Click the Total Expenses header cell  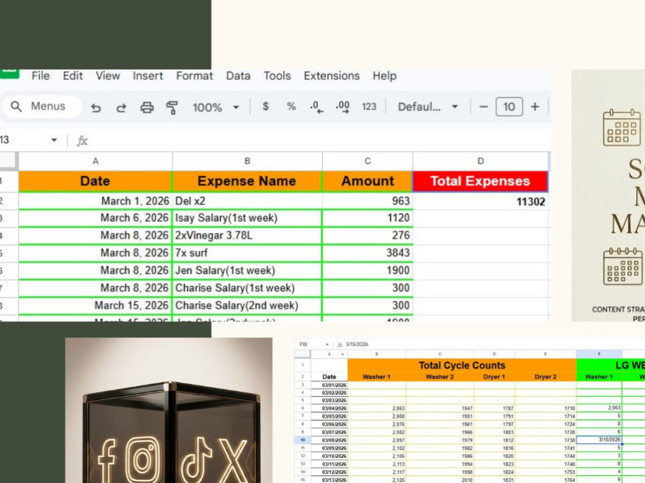pyautogui.click(x=480, y=181)
